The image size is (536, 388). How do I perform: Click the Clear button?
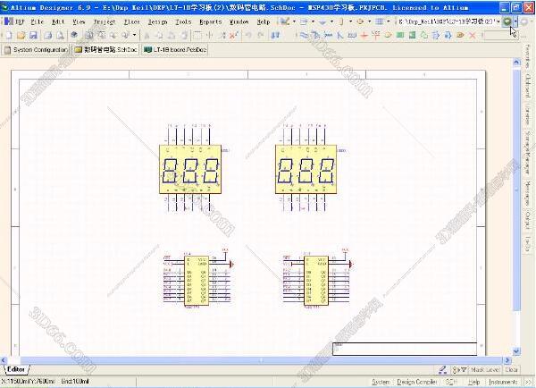click(x=512, y=369)
